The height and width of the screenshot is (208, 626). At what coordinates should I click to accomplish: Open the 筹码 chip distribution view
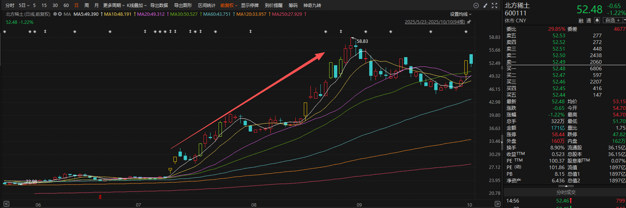click(293, 5)
